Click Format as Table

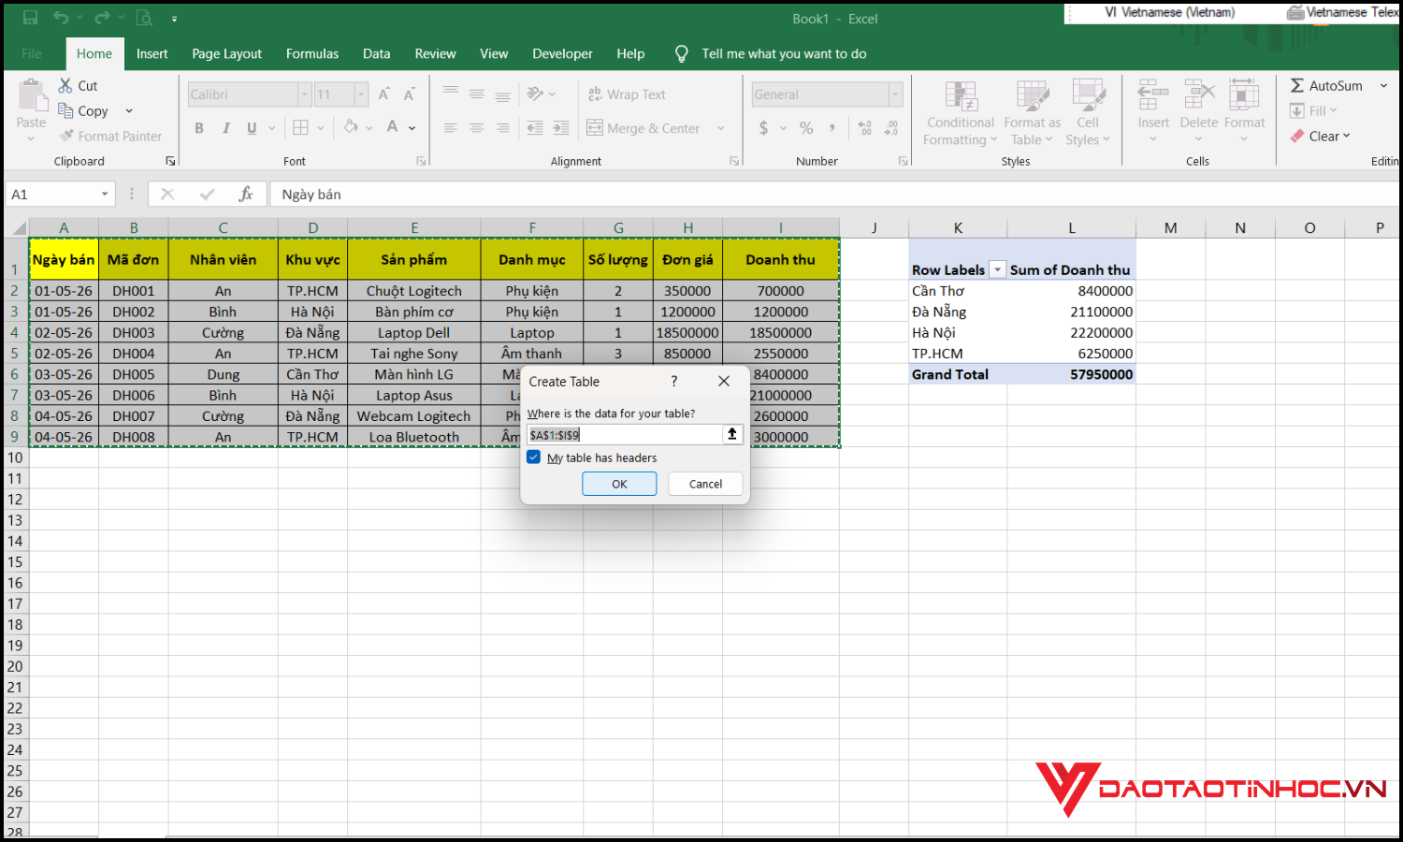coord(1033,113)
